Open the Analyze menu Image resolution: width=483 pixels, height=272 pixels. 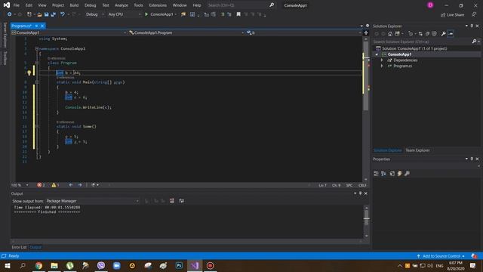tap(122, 5)
